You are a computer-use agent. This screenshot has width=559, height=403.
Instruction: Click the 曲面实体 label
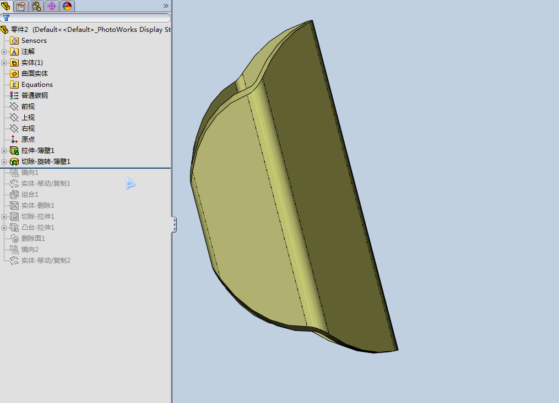(35, 74)
